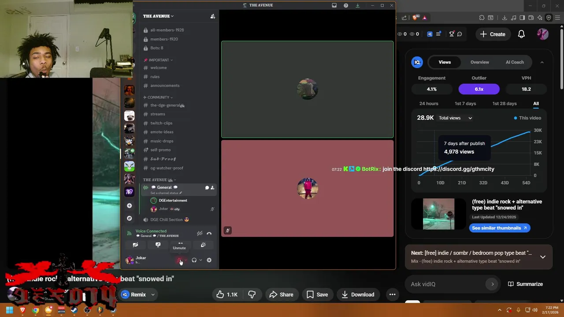The width and height of the screenshot is (564, 317).
Task: Open Discord inbox icon in title bar
Action: 334,5
